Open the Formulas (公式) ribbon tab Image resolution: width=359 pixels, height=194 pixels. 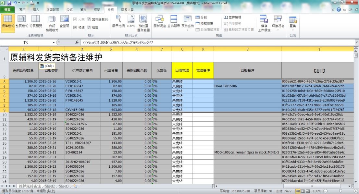coord(69,10)
